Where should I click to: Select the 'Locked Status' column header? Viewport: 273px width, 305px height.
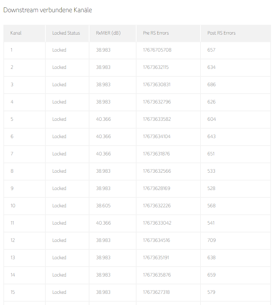click(66, 33)
